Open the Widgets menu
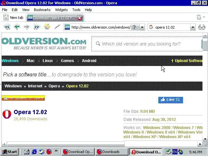Image resolution: width=208 pixels, height=156 pixels. [61, 10]
